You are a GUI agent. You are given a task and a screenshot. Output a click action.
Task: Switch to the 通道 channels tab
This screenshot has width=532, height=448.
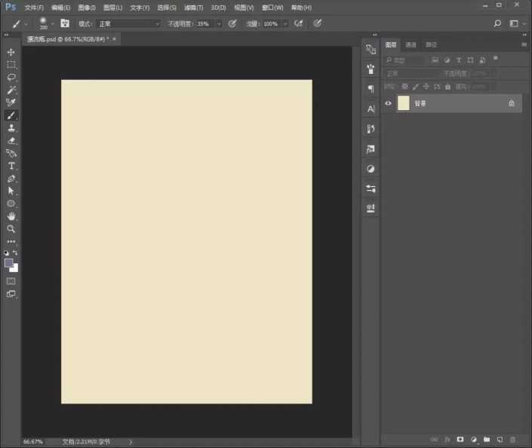coord(411,44)
